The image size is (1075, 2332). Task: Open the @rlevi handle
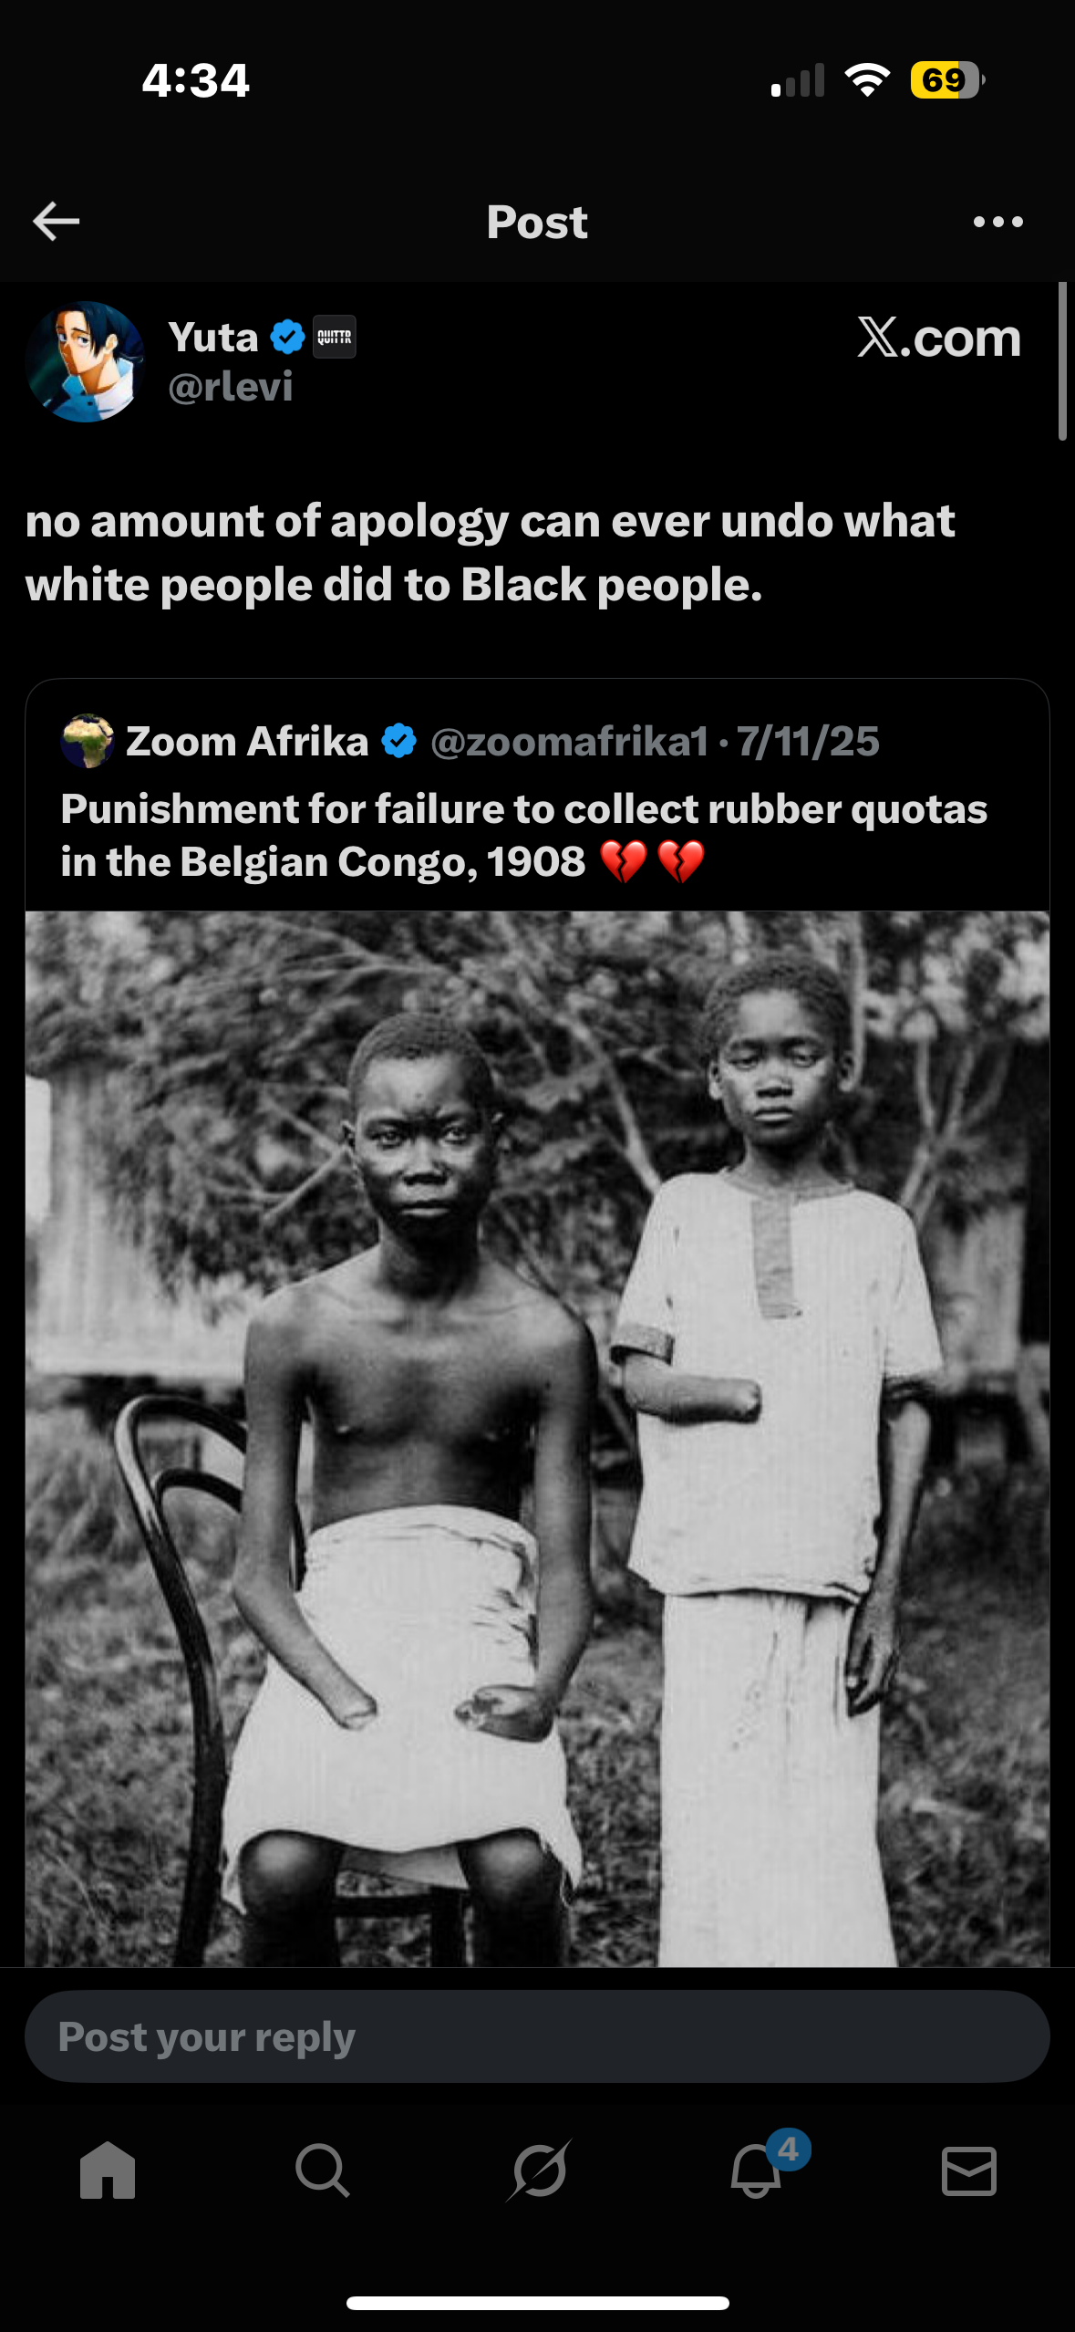click(230, 387)
